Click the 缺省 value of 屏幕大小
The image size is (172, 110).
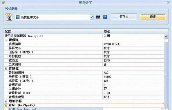click(x=107, y=48)
